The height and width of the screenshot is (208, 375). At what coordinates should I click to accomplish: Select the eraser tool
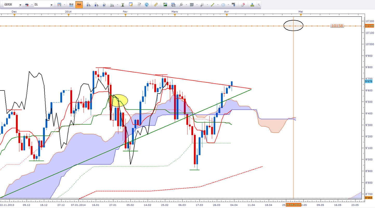[x=243, y=5]
